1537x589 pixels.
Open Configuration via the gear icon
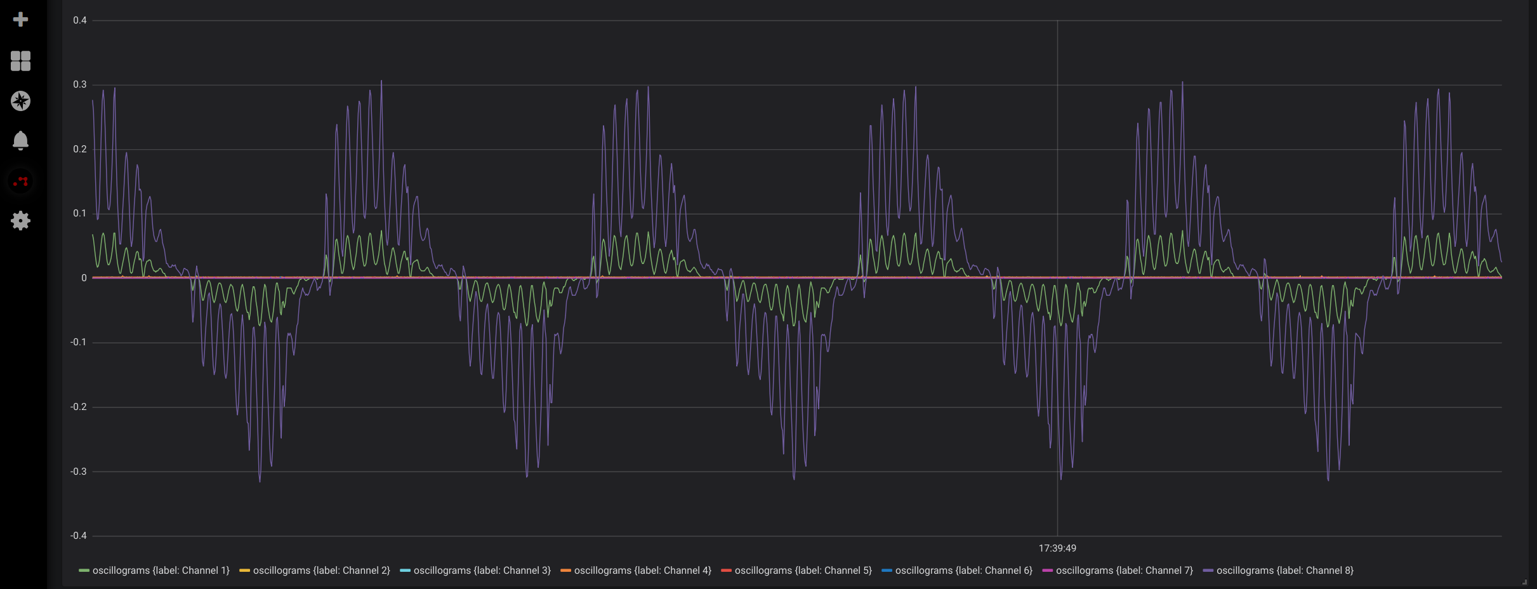point(21,221)
